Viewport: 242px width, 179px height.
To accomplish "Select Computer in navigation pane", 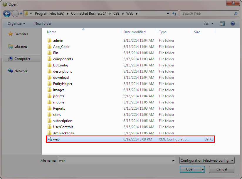I will [22, 59].
